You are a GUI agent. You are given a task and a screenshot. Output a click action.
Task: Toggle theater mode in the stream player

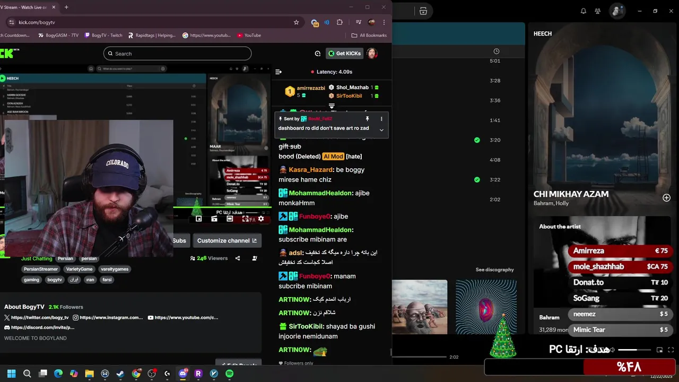[230, 219]
